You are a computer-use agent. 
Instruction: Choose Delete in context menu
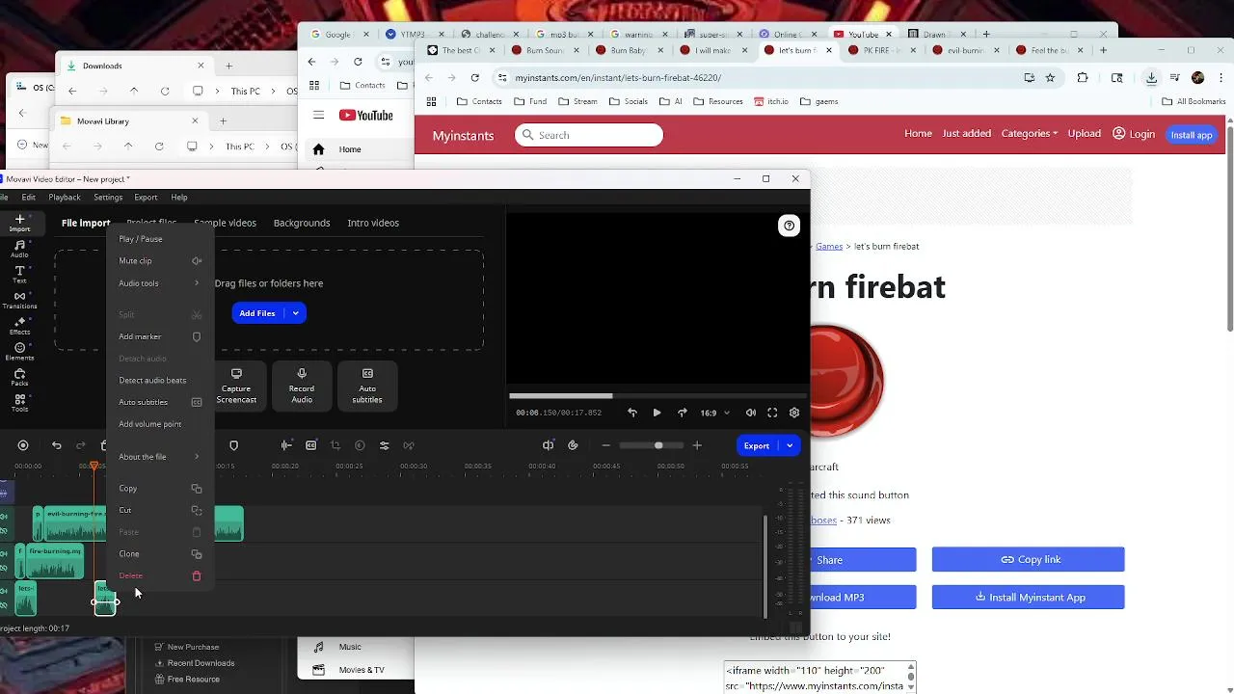click(x=160, y=575)
